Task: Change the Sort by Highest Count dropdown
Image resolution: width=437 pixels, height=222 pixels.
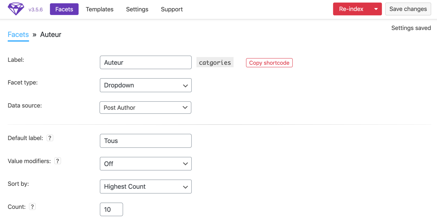Action: click(x=146, y=187)
